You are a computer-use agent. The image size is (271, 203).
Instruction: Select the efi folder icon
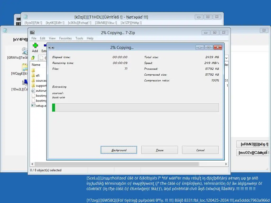coord(33,75)
